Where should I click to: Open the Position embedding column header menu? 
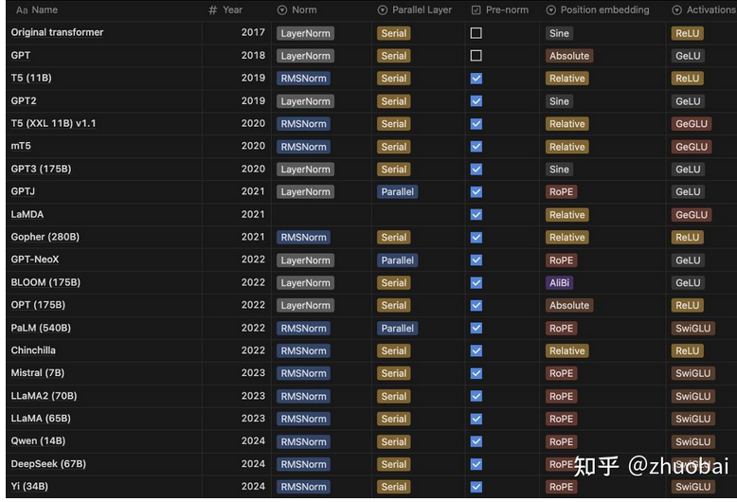pos(602,9)
